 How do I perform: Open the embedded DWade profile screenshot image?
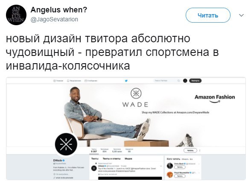point(126,129)
